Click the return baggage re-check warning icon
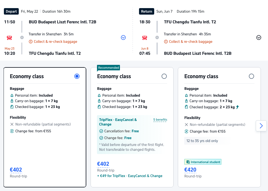 click(166, 42)
